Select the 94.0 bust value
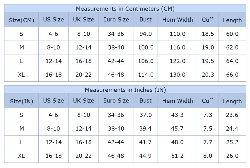This screenshot has width=250, height=168. (145, 34)
